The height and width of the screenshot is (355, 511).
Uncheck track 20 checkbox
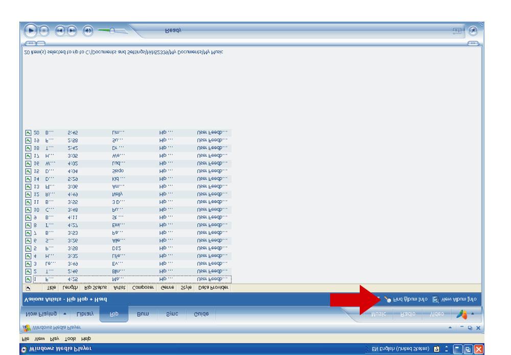tap(28, 133)
